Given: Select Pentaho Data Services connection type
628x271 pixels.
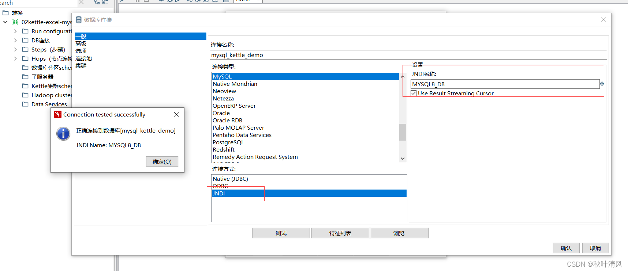Looking at the screenshot, I should [305, 135].
